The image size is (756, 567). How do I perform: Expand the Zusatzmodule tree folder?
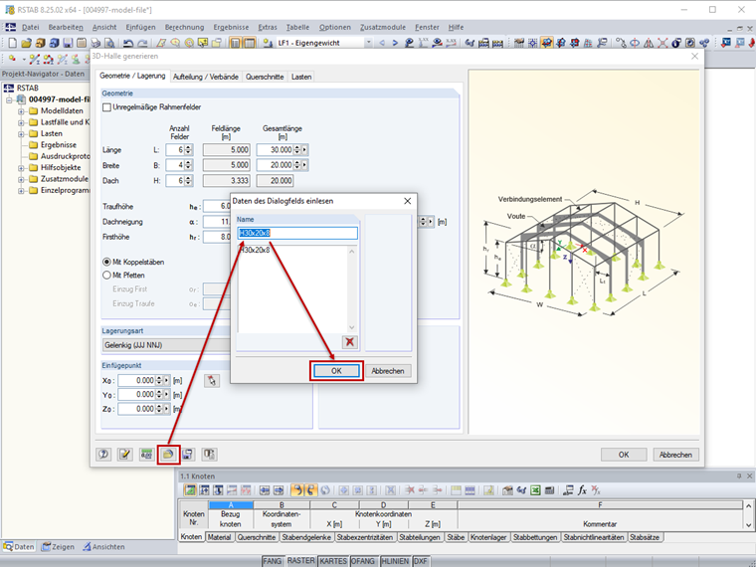click(21, 179)
